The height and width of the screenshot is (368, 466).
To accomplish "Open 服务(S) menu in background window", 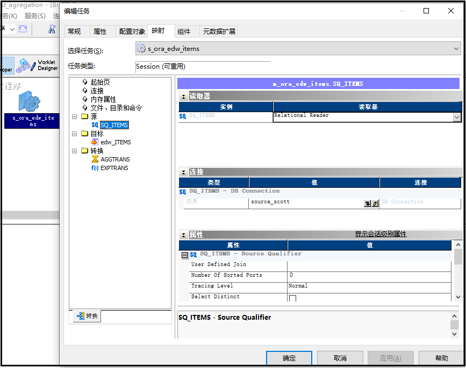I will point(35,16).
